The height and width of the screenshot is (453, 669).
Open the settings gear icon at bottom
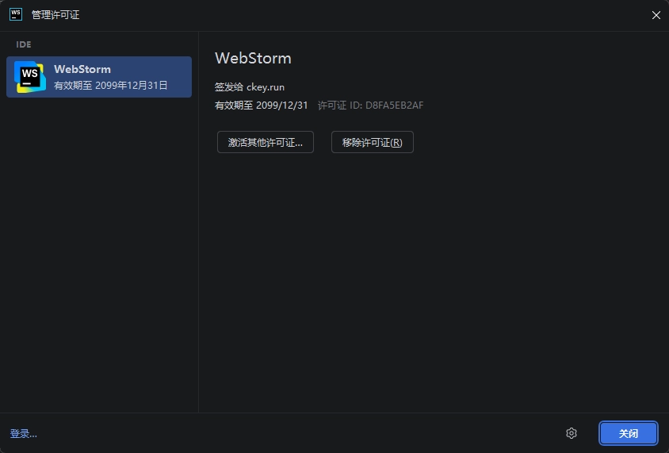tap(572, 433)
